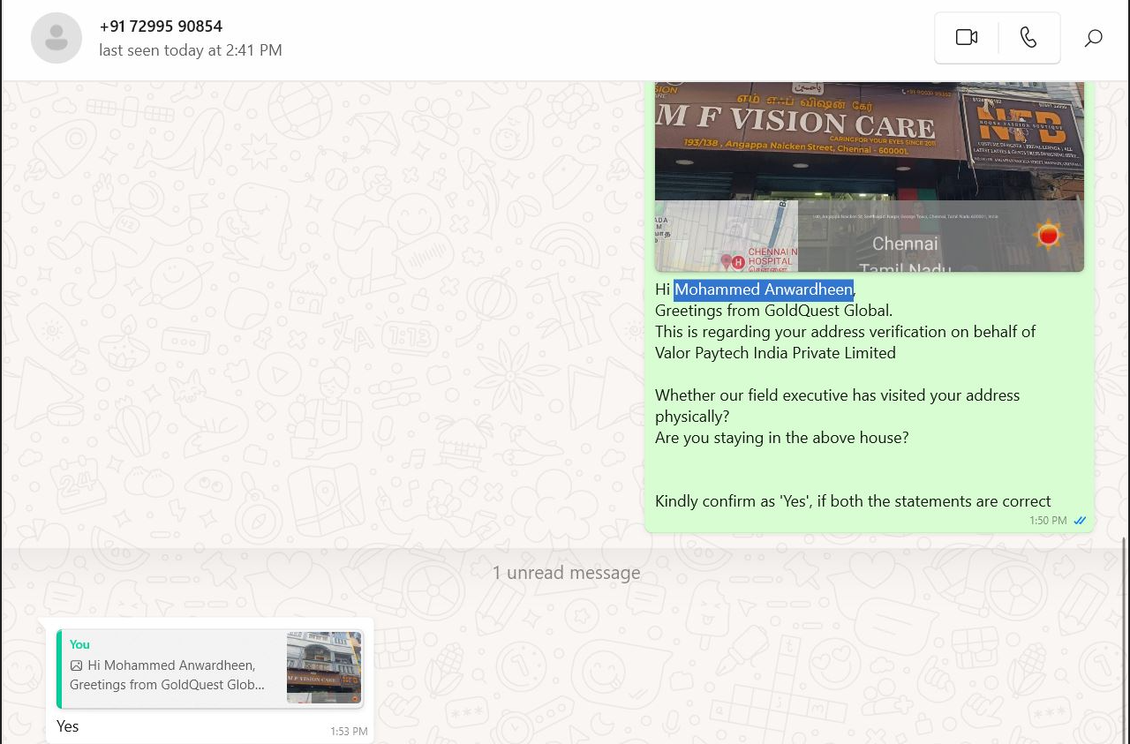Open the contact's profile avatar

(x=56, y=38)
